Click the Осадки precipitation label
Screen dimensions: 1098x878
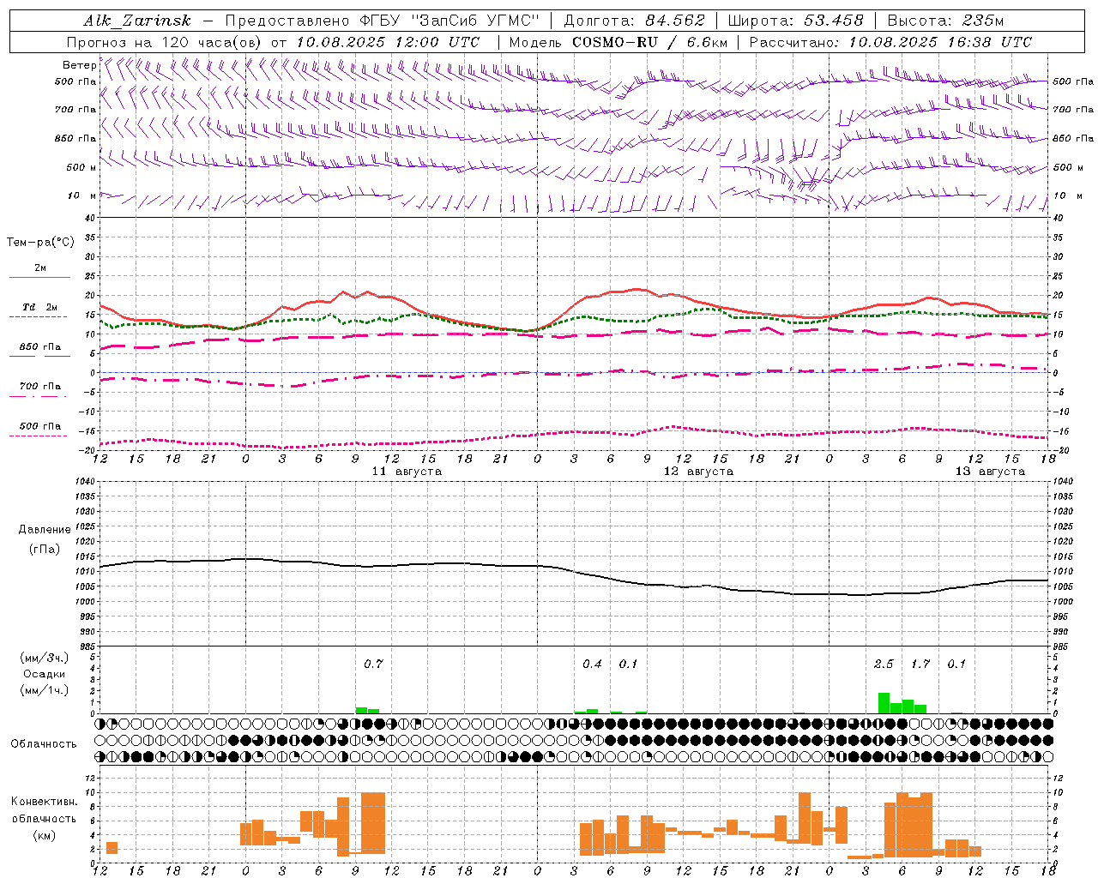[x=45, y=675]
